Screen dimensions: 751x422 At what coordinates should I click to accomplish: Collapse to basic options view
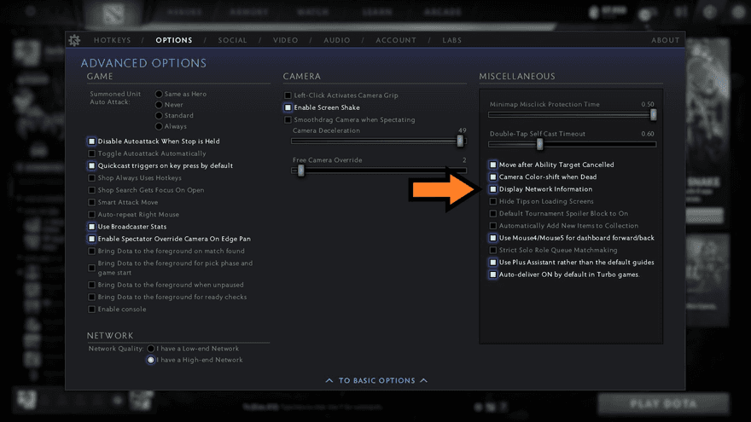point(376,380)
